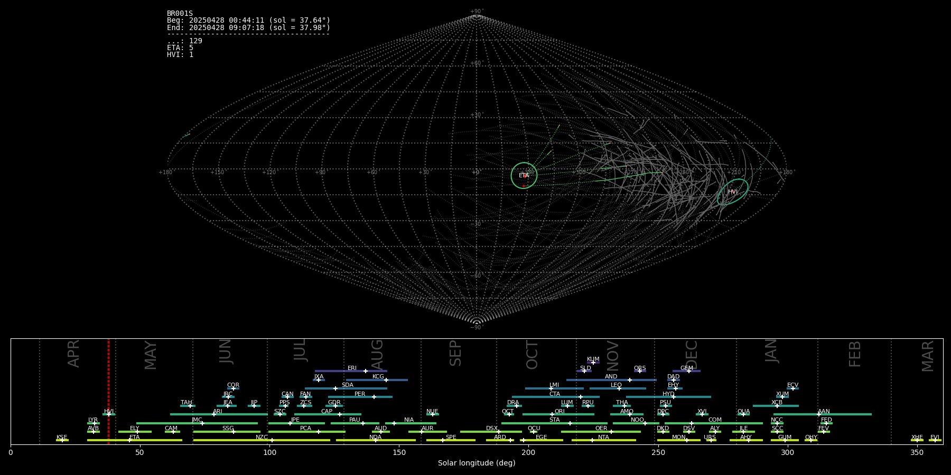
Task: Click the AUG month label
Action: pos(377,354)
